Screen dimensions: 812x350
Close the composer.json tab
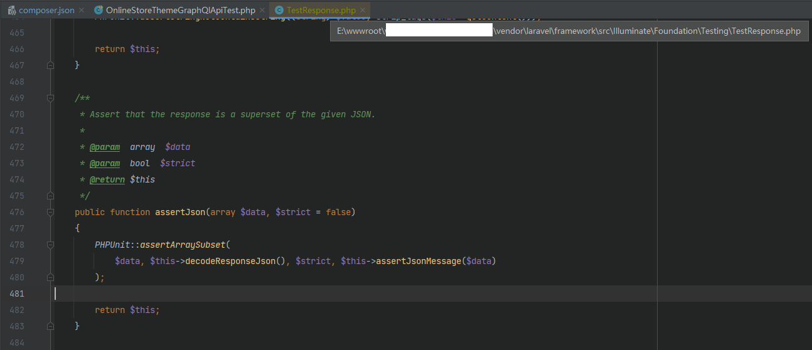pyautogui.click(x=82, y=11)
